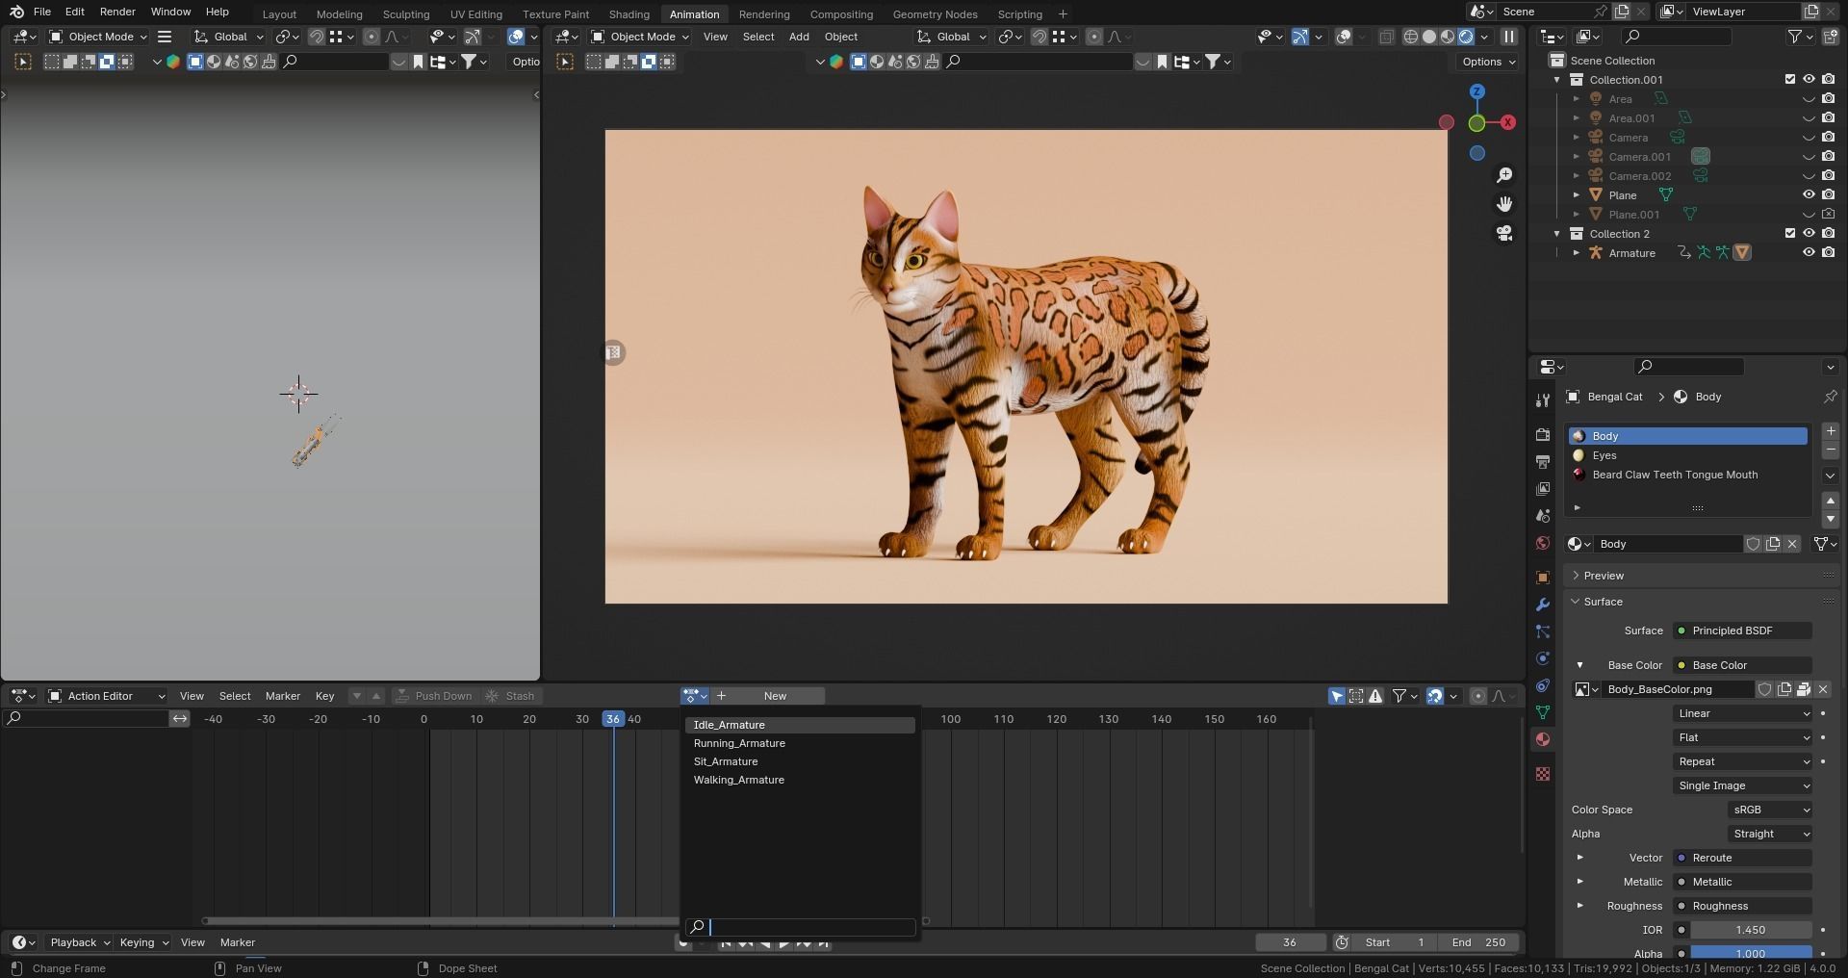Open the sRGB color space dropdown

pos(1770,810)
